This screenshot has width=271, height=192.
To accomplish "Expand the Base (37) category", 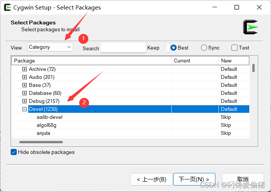I will pyautogui.click(x=24, y=85).
